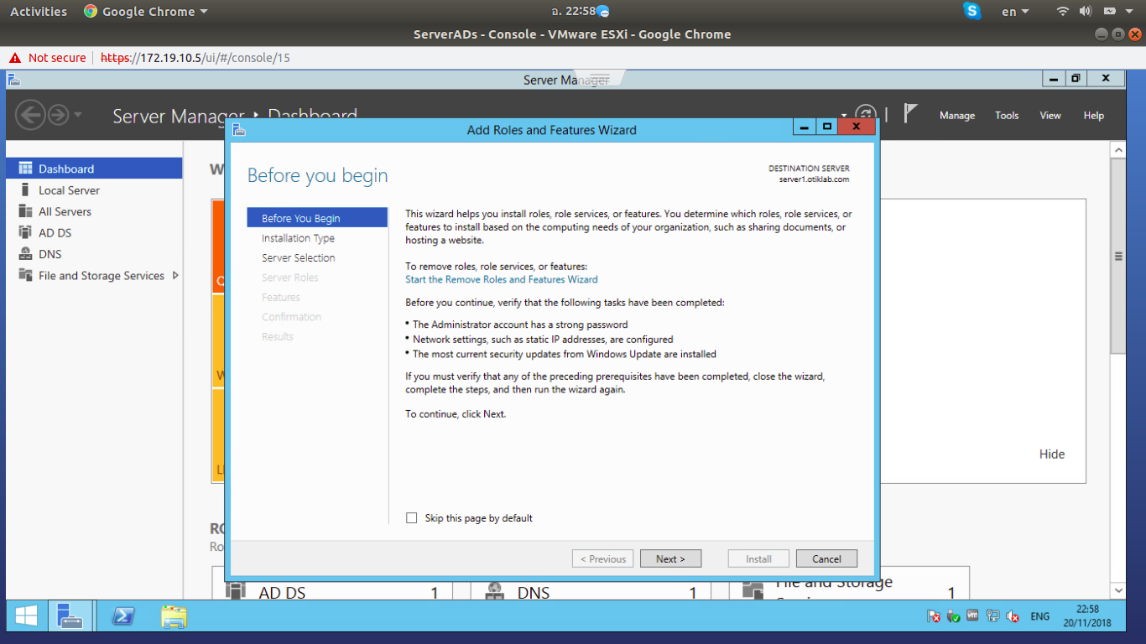Click the server1.otiklab.com destination server text
The height and width of the screenshot is (644, 1146).
814,179
